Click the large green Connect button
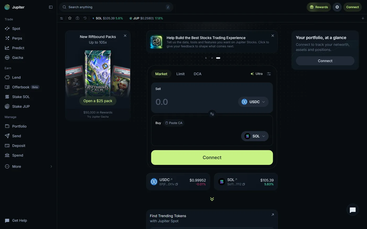The width and height of the screenshot is (367, 229). tap(212, 158)
